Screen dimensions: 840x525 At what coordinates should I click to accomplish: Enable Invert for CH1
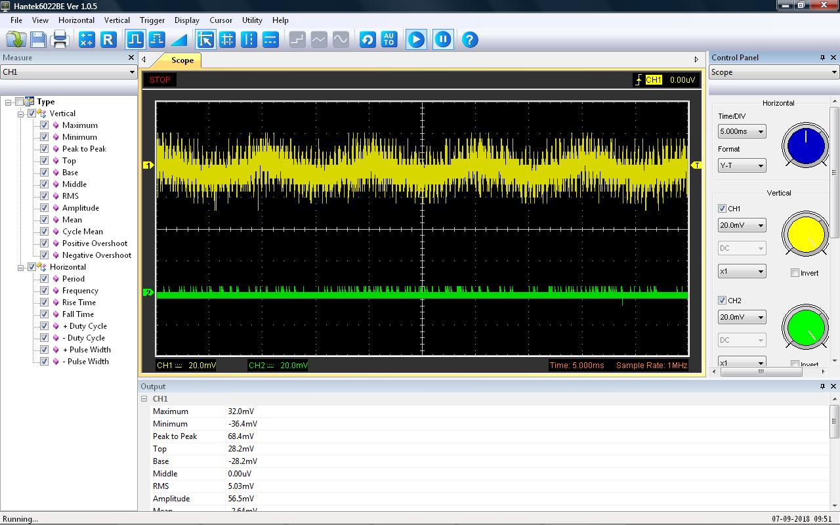(795, 273)
